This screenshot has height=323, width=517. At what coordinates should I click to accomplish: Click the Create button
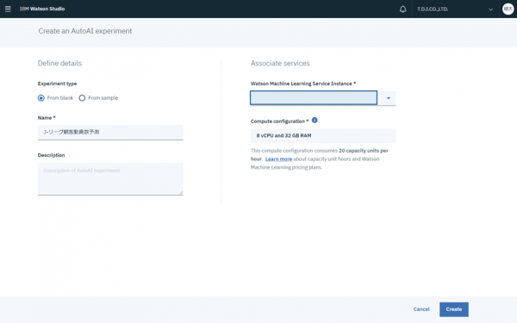[454, 309]
